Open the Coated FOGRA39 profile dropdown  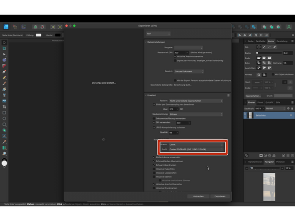(196, 149)
